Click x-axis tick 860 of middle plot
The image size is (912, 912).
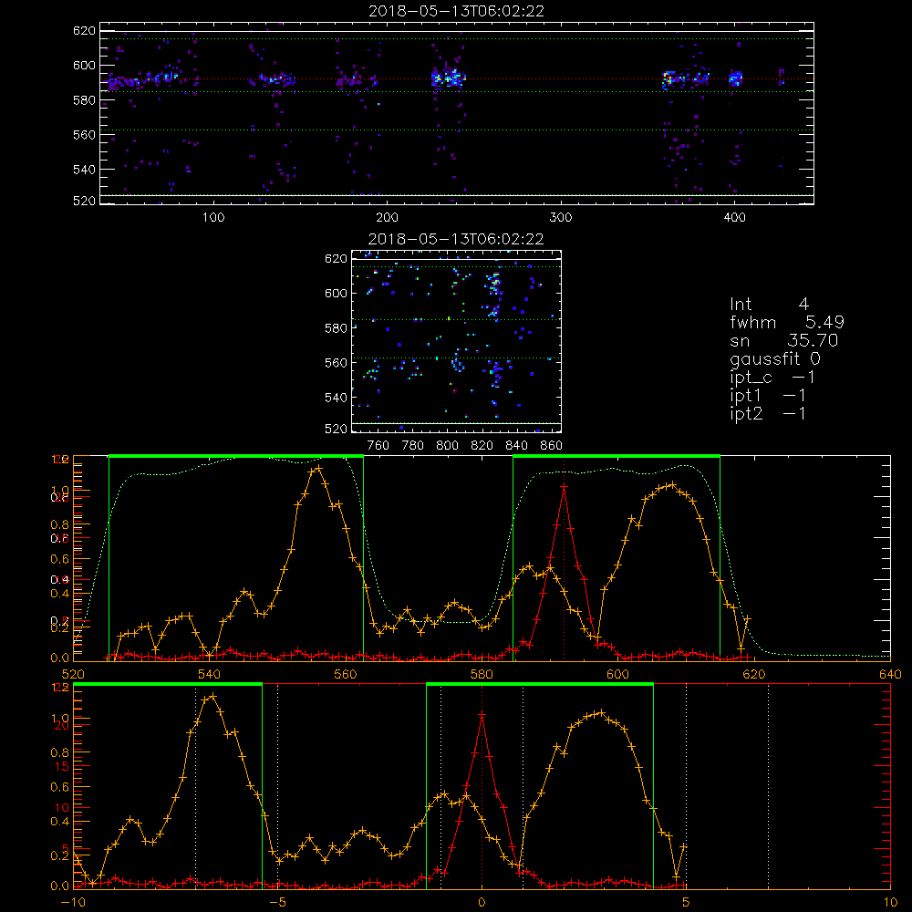pyautogui.click(x=552, y=446)
